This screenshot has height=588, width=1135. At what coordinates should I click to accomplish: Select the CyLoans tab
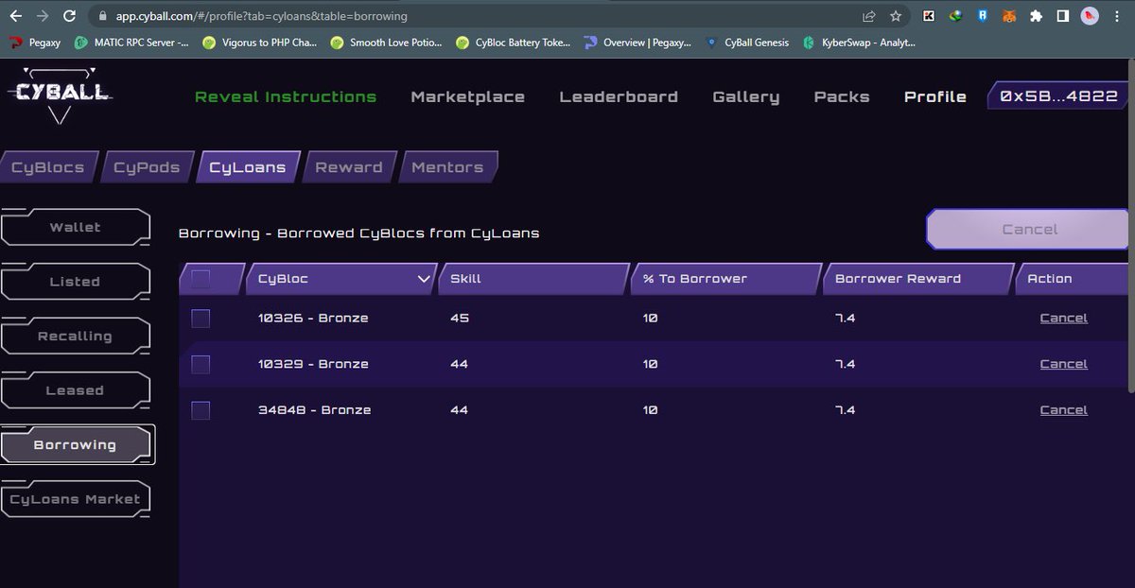coord(248,167)
